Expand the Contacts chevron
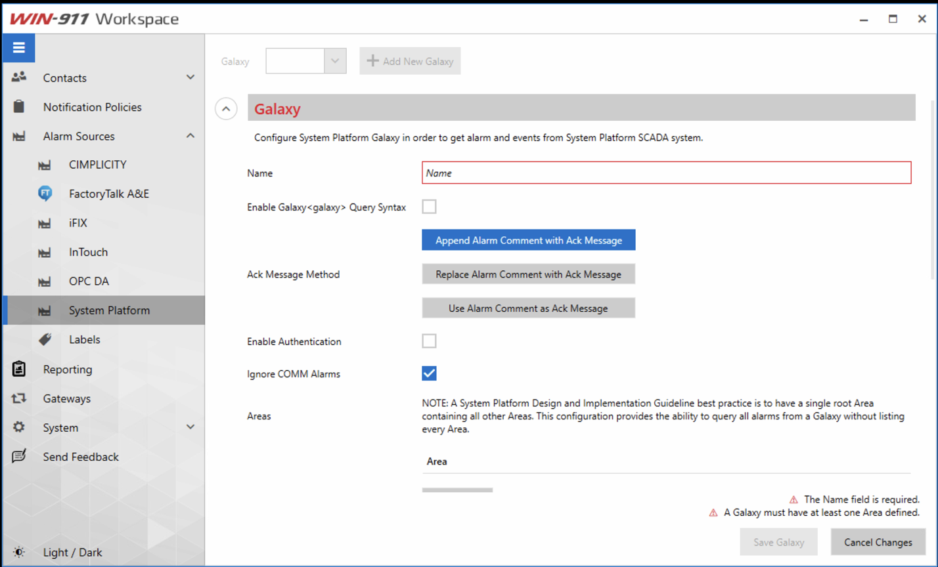Screen dimensions: 938x567 pos(190,77)
